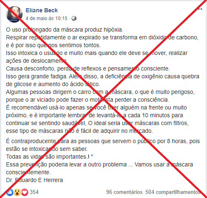The width and height of the screenshot is (207, 198).
Task: Open the post timestamp 4 de maio
Action: tap(47, 18)
